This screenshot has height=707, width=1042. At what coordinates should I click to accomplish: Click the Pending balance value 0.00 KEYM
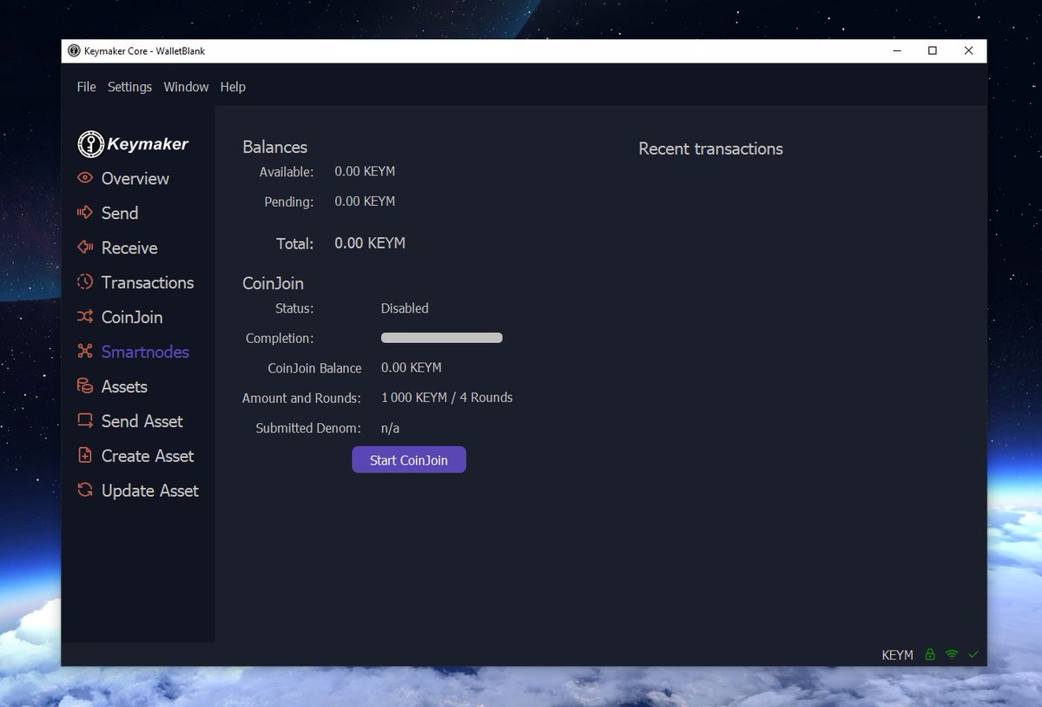365,202
